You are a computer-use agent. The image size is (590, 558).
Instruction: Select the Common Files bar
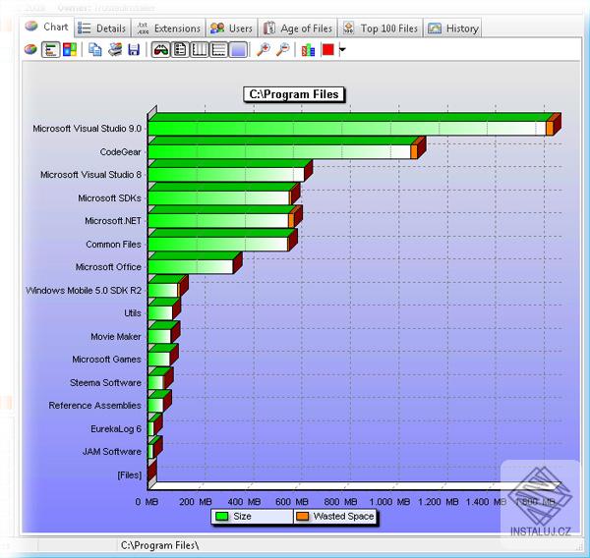pyautogui.click(x=218, y=244)
